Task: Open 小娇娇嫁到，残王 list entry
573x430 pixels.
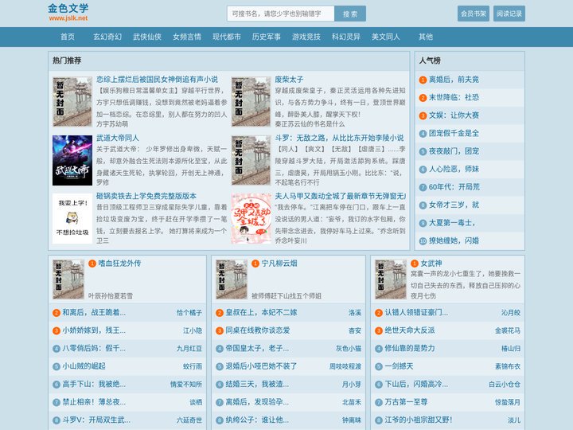Action: tap(94, 330)
